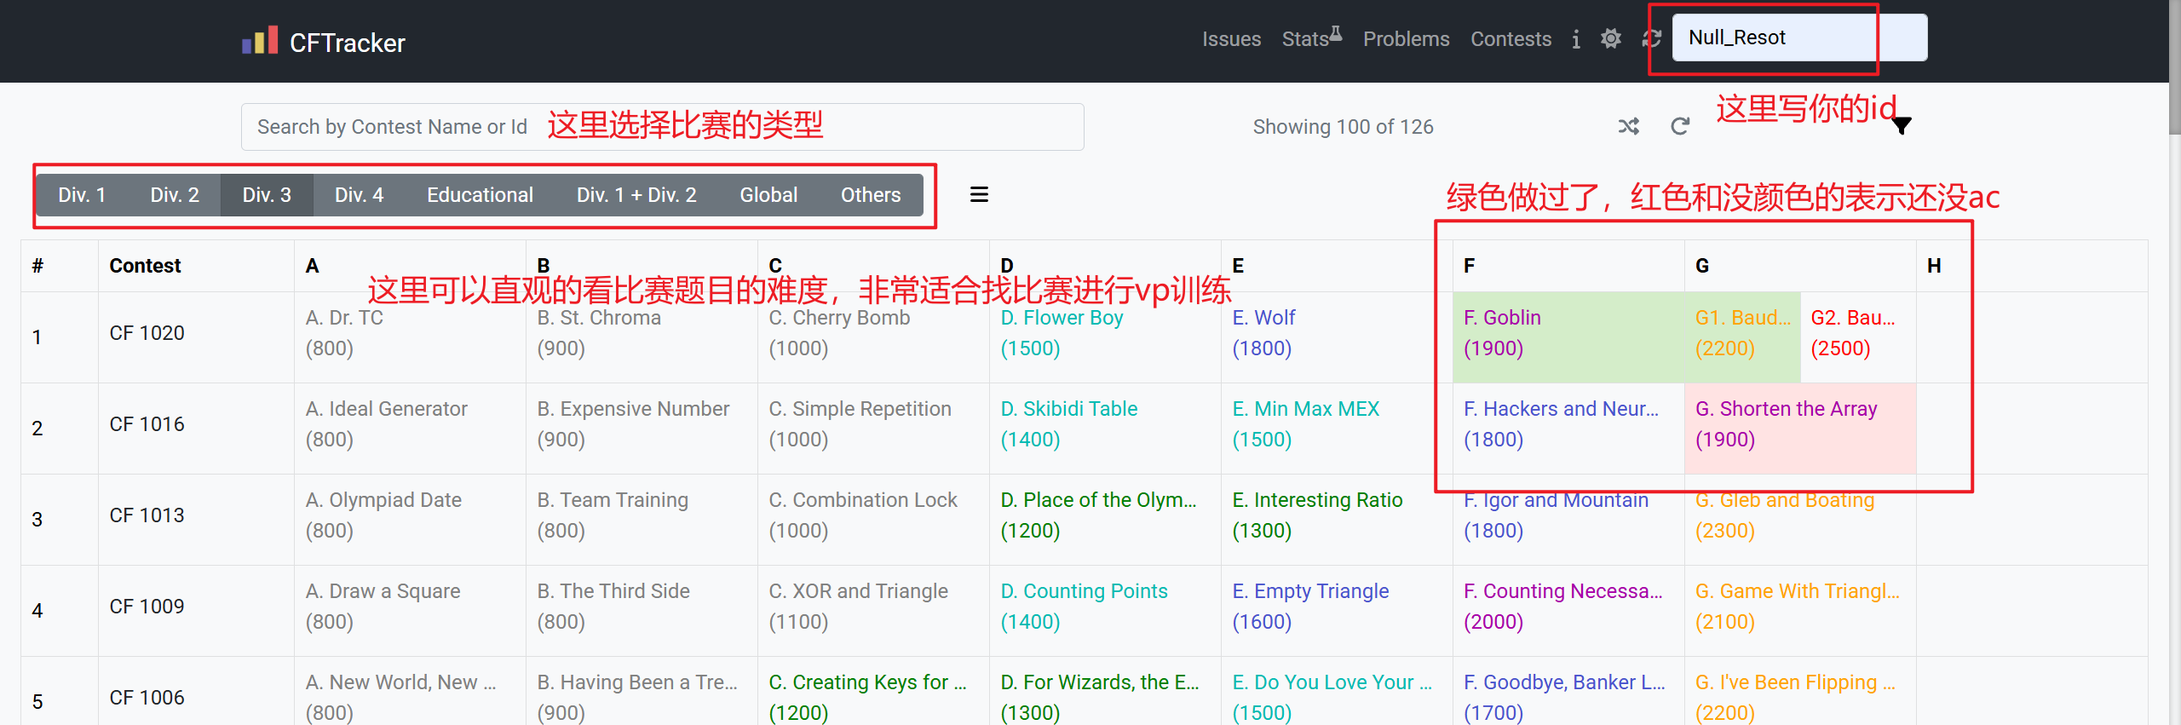Enable the Educational contest filter
2181x725 pixels.
(480, 195)
